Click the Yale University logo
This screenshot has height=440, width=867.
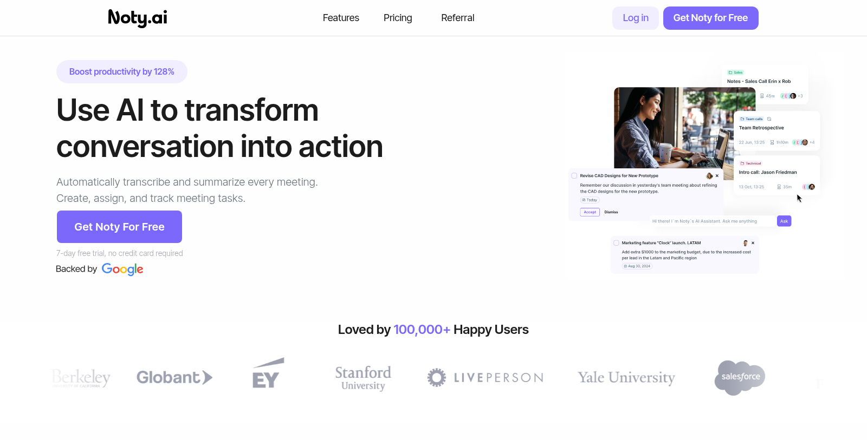626,377
